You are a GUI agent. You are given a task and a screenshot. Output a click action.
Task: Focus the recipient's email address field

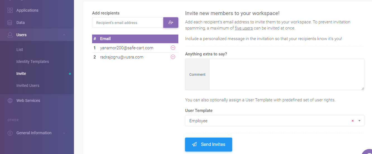click(128, 23)
